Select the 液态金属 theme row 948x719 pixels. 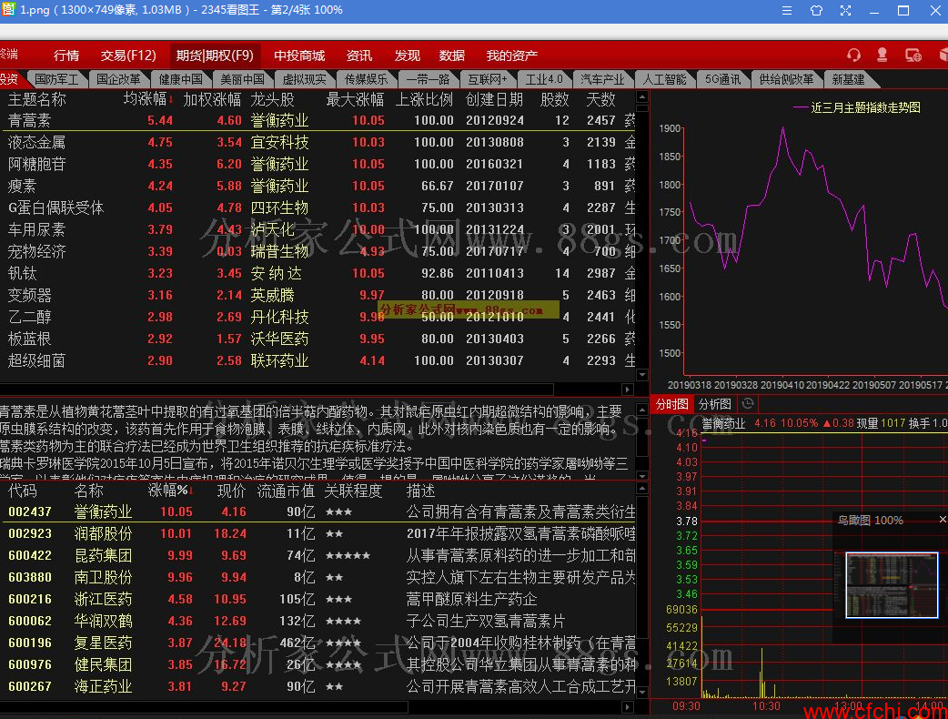pyautogui.click(x=318, y=142)
